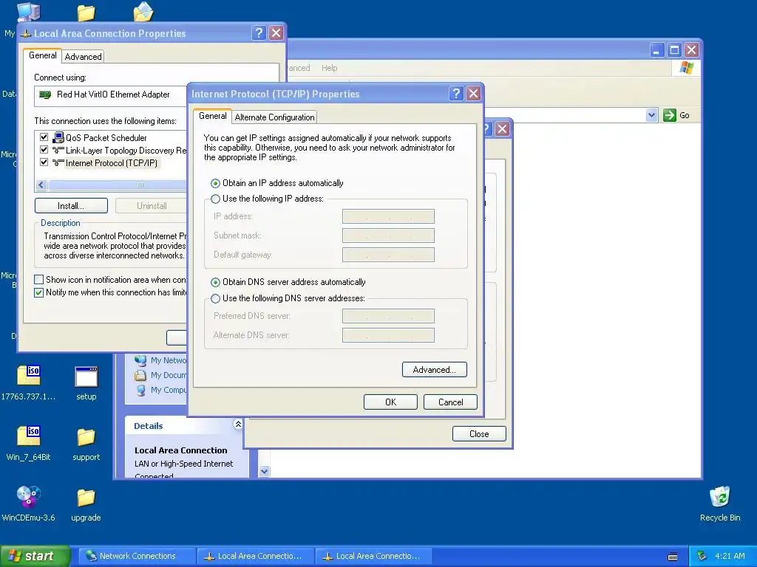Select Use the following IP address
The height and width of the screenshot is (567, 757).
(215, 199)
